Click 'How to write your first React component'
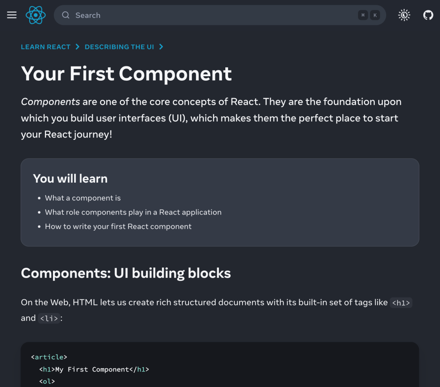Image resolution: width=440 pixels, height=387 pixels. coord(118,227)
